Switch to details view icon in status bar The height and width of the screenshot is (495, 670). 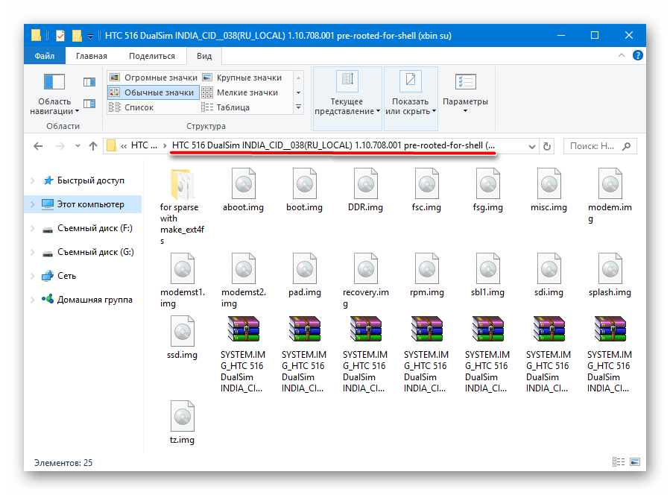619,461
